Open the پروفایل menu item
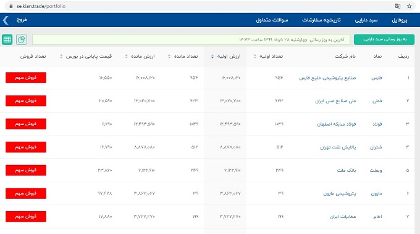 pos(400,20)
